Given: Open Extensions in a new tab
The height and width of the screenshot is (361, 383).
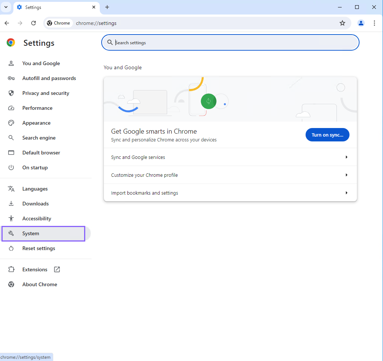Looking at the screenshot, I should (x=35, y=269).
